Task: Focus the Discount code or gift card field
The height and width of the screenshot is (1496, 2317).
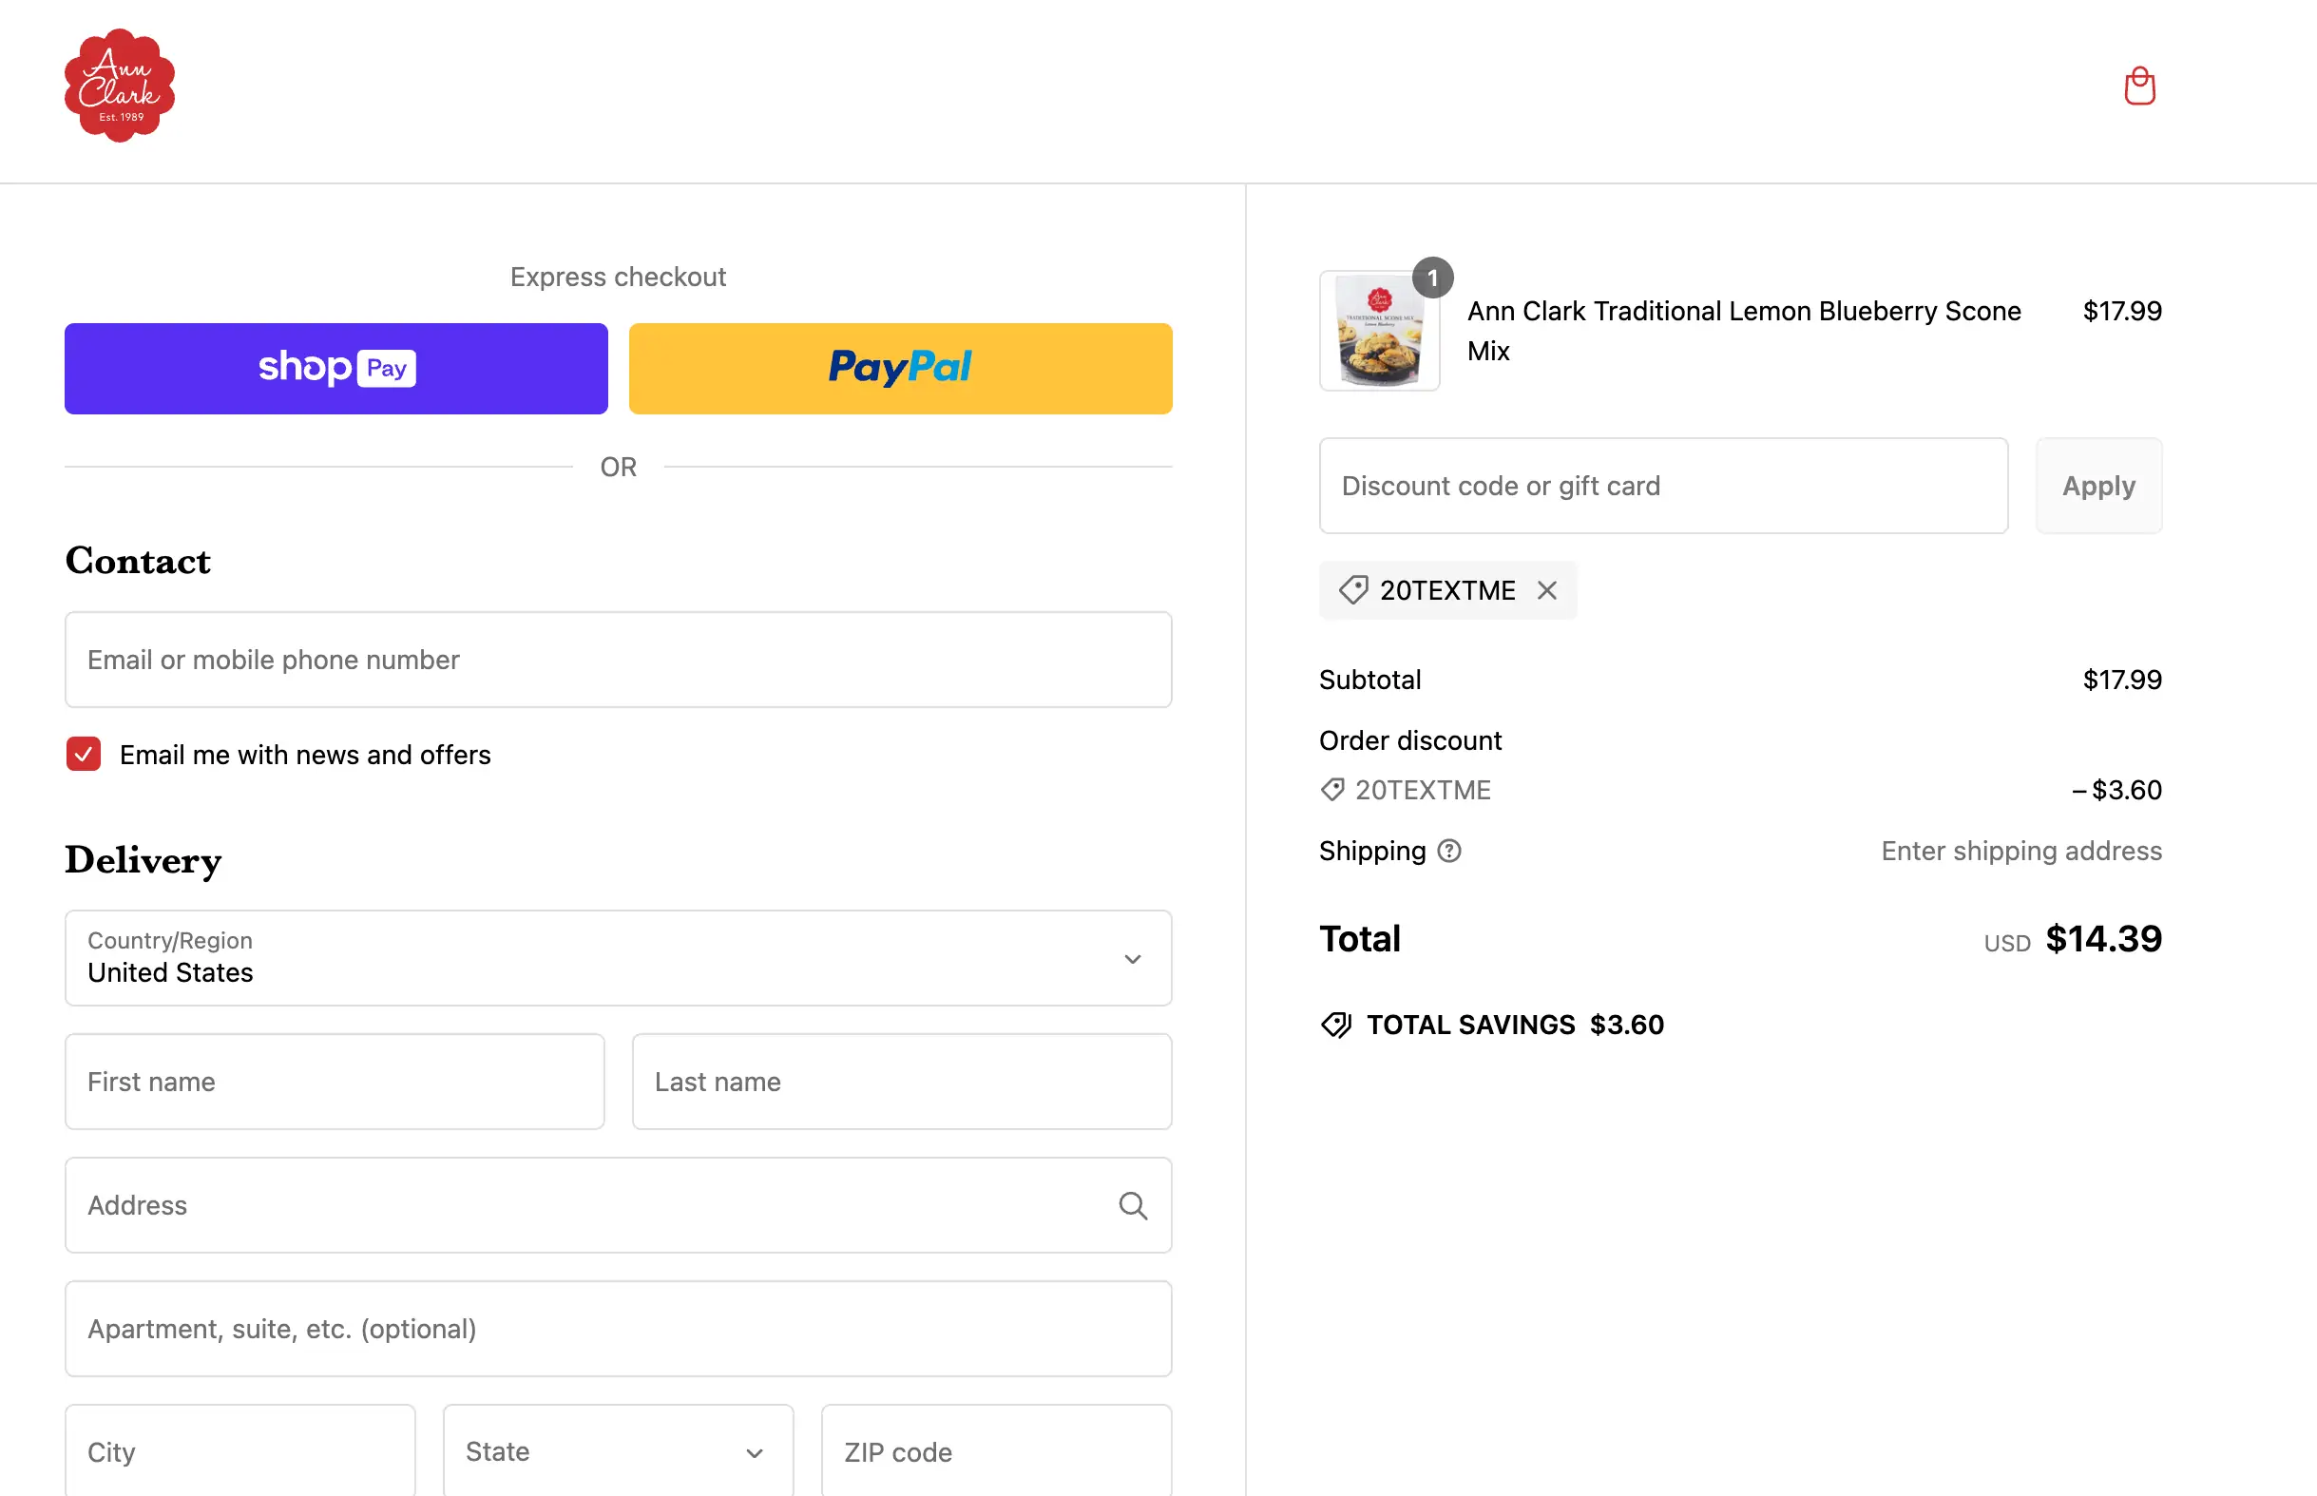Action: [x=1661, y=486]
